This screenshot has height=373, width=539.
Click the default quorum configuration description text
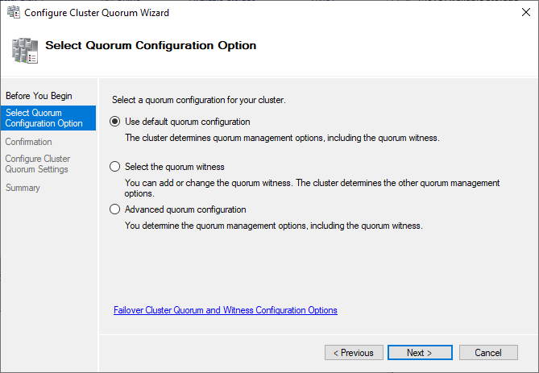[282, 138]
